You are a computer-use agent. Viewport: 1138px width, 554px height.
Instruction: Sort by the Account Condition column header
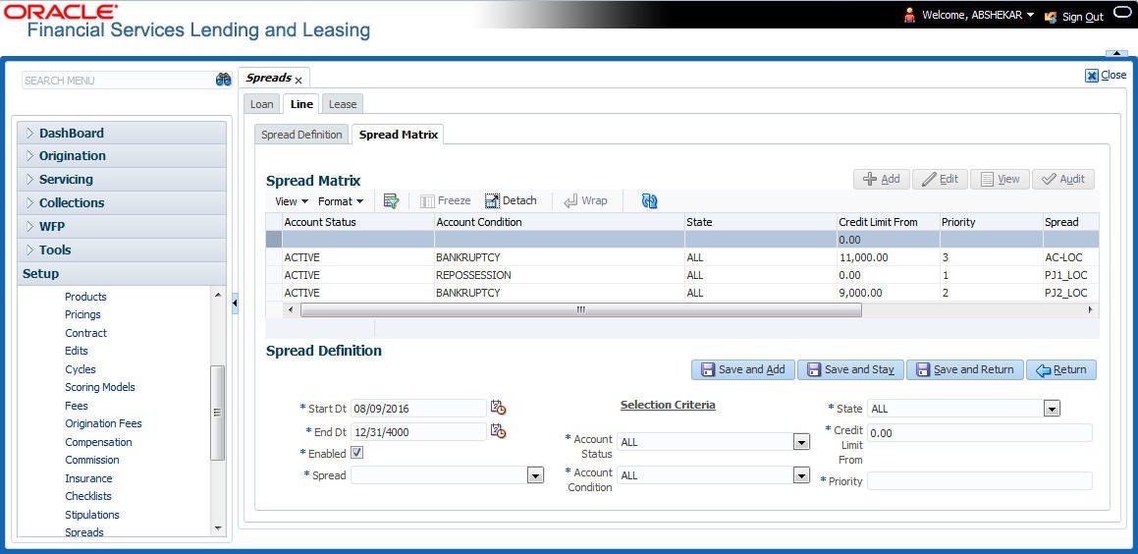[560, 222]
